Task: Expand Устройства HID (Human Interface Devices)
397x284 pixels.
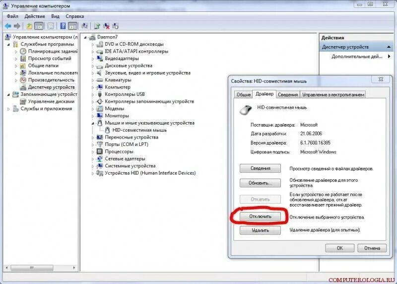Action: [x=93, y=174]
